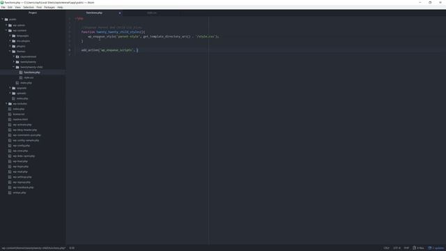Screen dimensions: 446x251
Task: Expand the plugins folder arrow
Action: click(10, 46)
